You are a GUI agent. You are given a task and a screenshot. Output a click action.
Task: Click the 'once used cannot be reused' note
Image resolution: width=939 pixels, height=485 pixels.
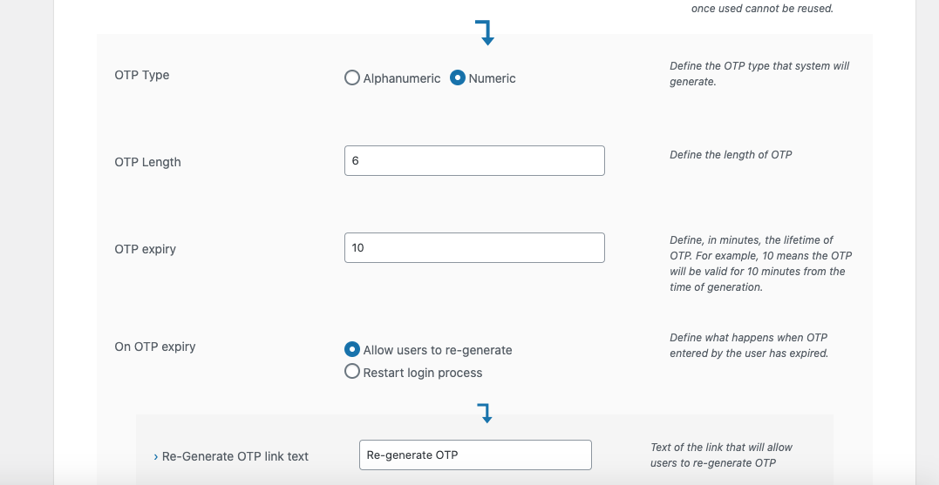762,9
